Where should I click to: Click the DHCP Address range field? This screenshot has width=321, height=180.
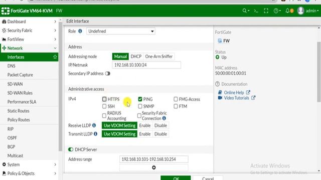point(154,159)
